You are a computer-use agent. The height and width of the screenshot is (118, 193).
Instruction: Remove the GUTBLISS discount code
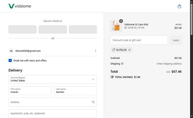click(129, 50)
